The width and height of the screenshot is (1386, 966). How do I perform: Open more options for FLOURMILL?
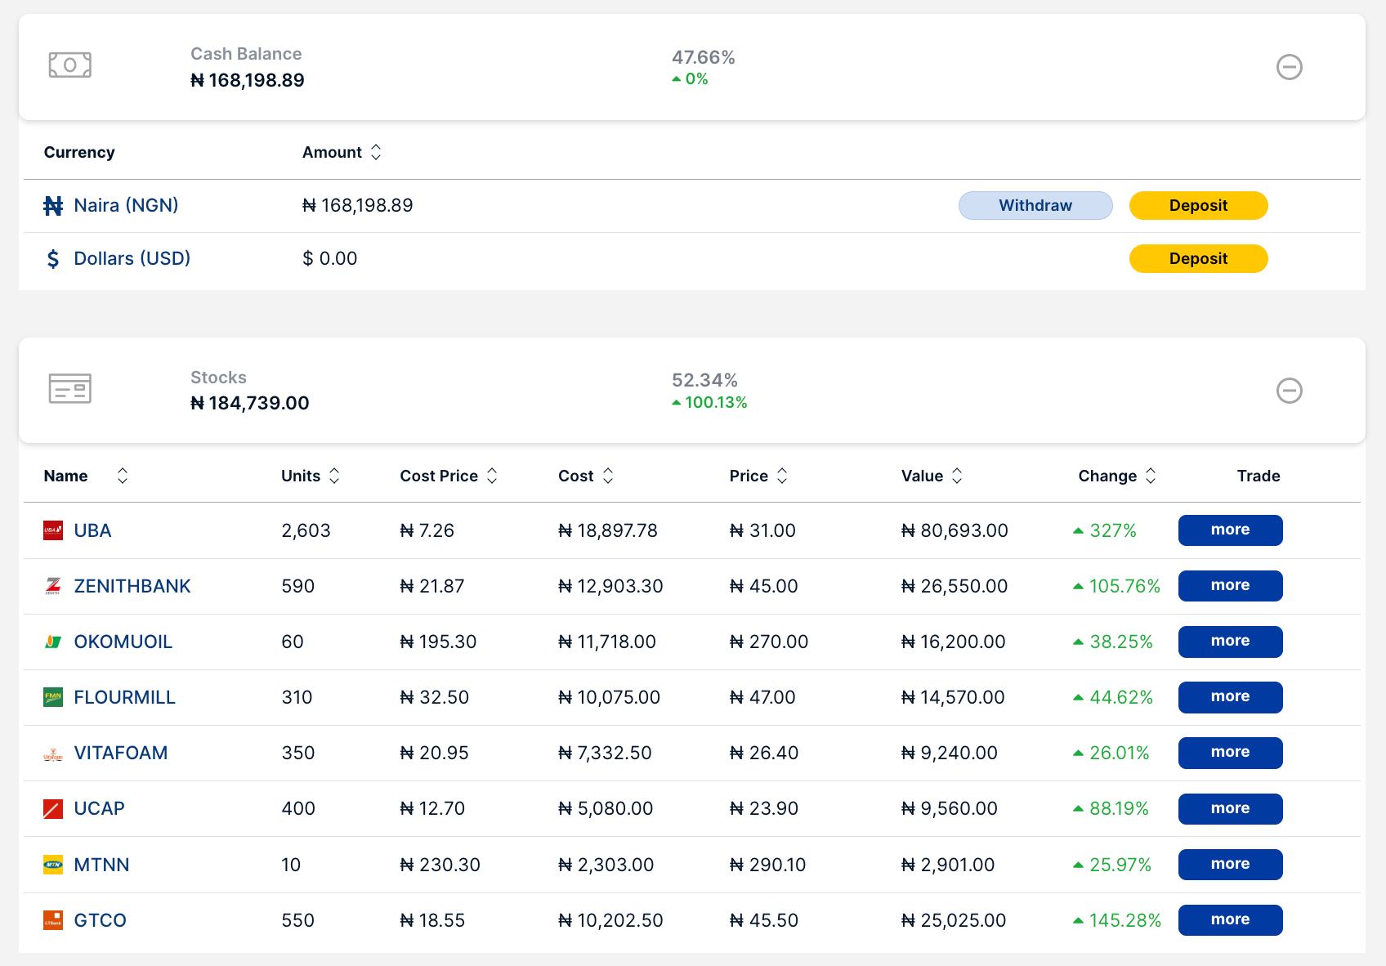click(x=1230, y=696)
